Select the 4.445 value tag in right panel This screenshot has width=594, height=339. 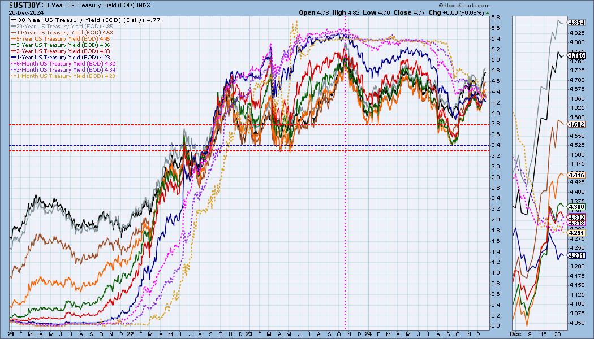[x=576, y=175]
